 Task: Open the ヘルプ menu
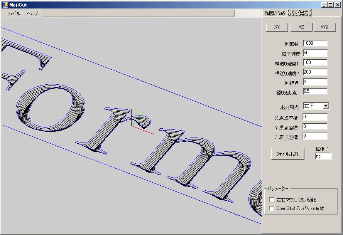32,13
